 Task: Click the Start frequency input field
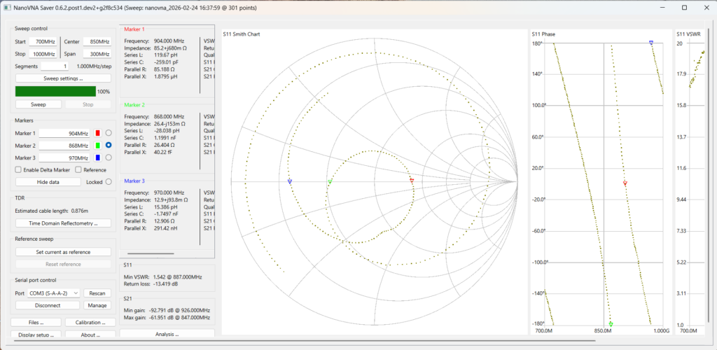click(43, 42)
